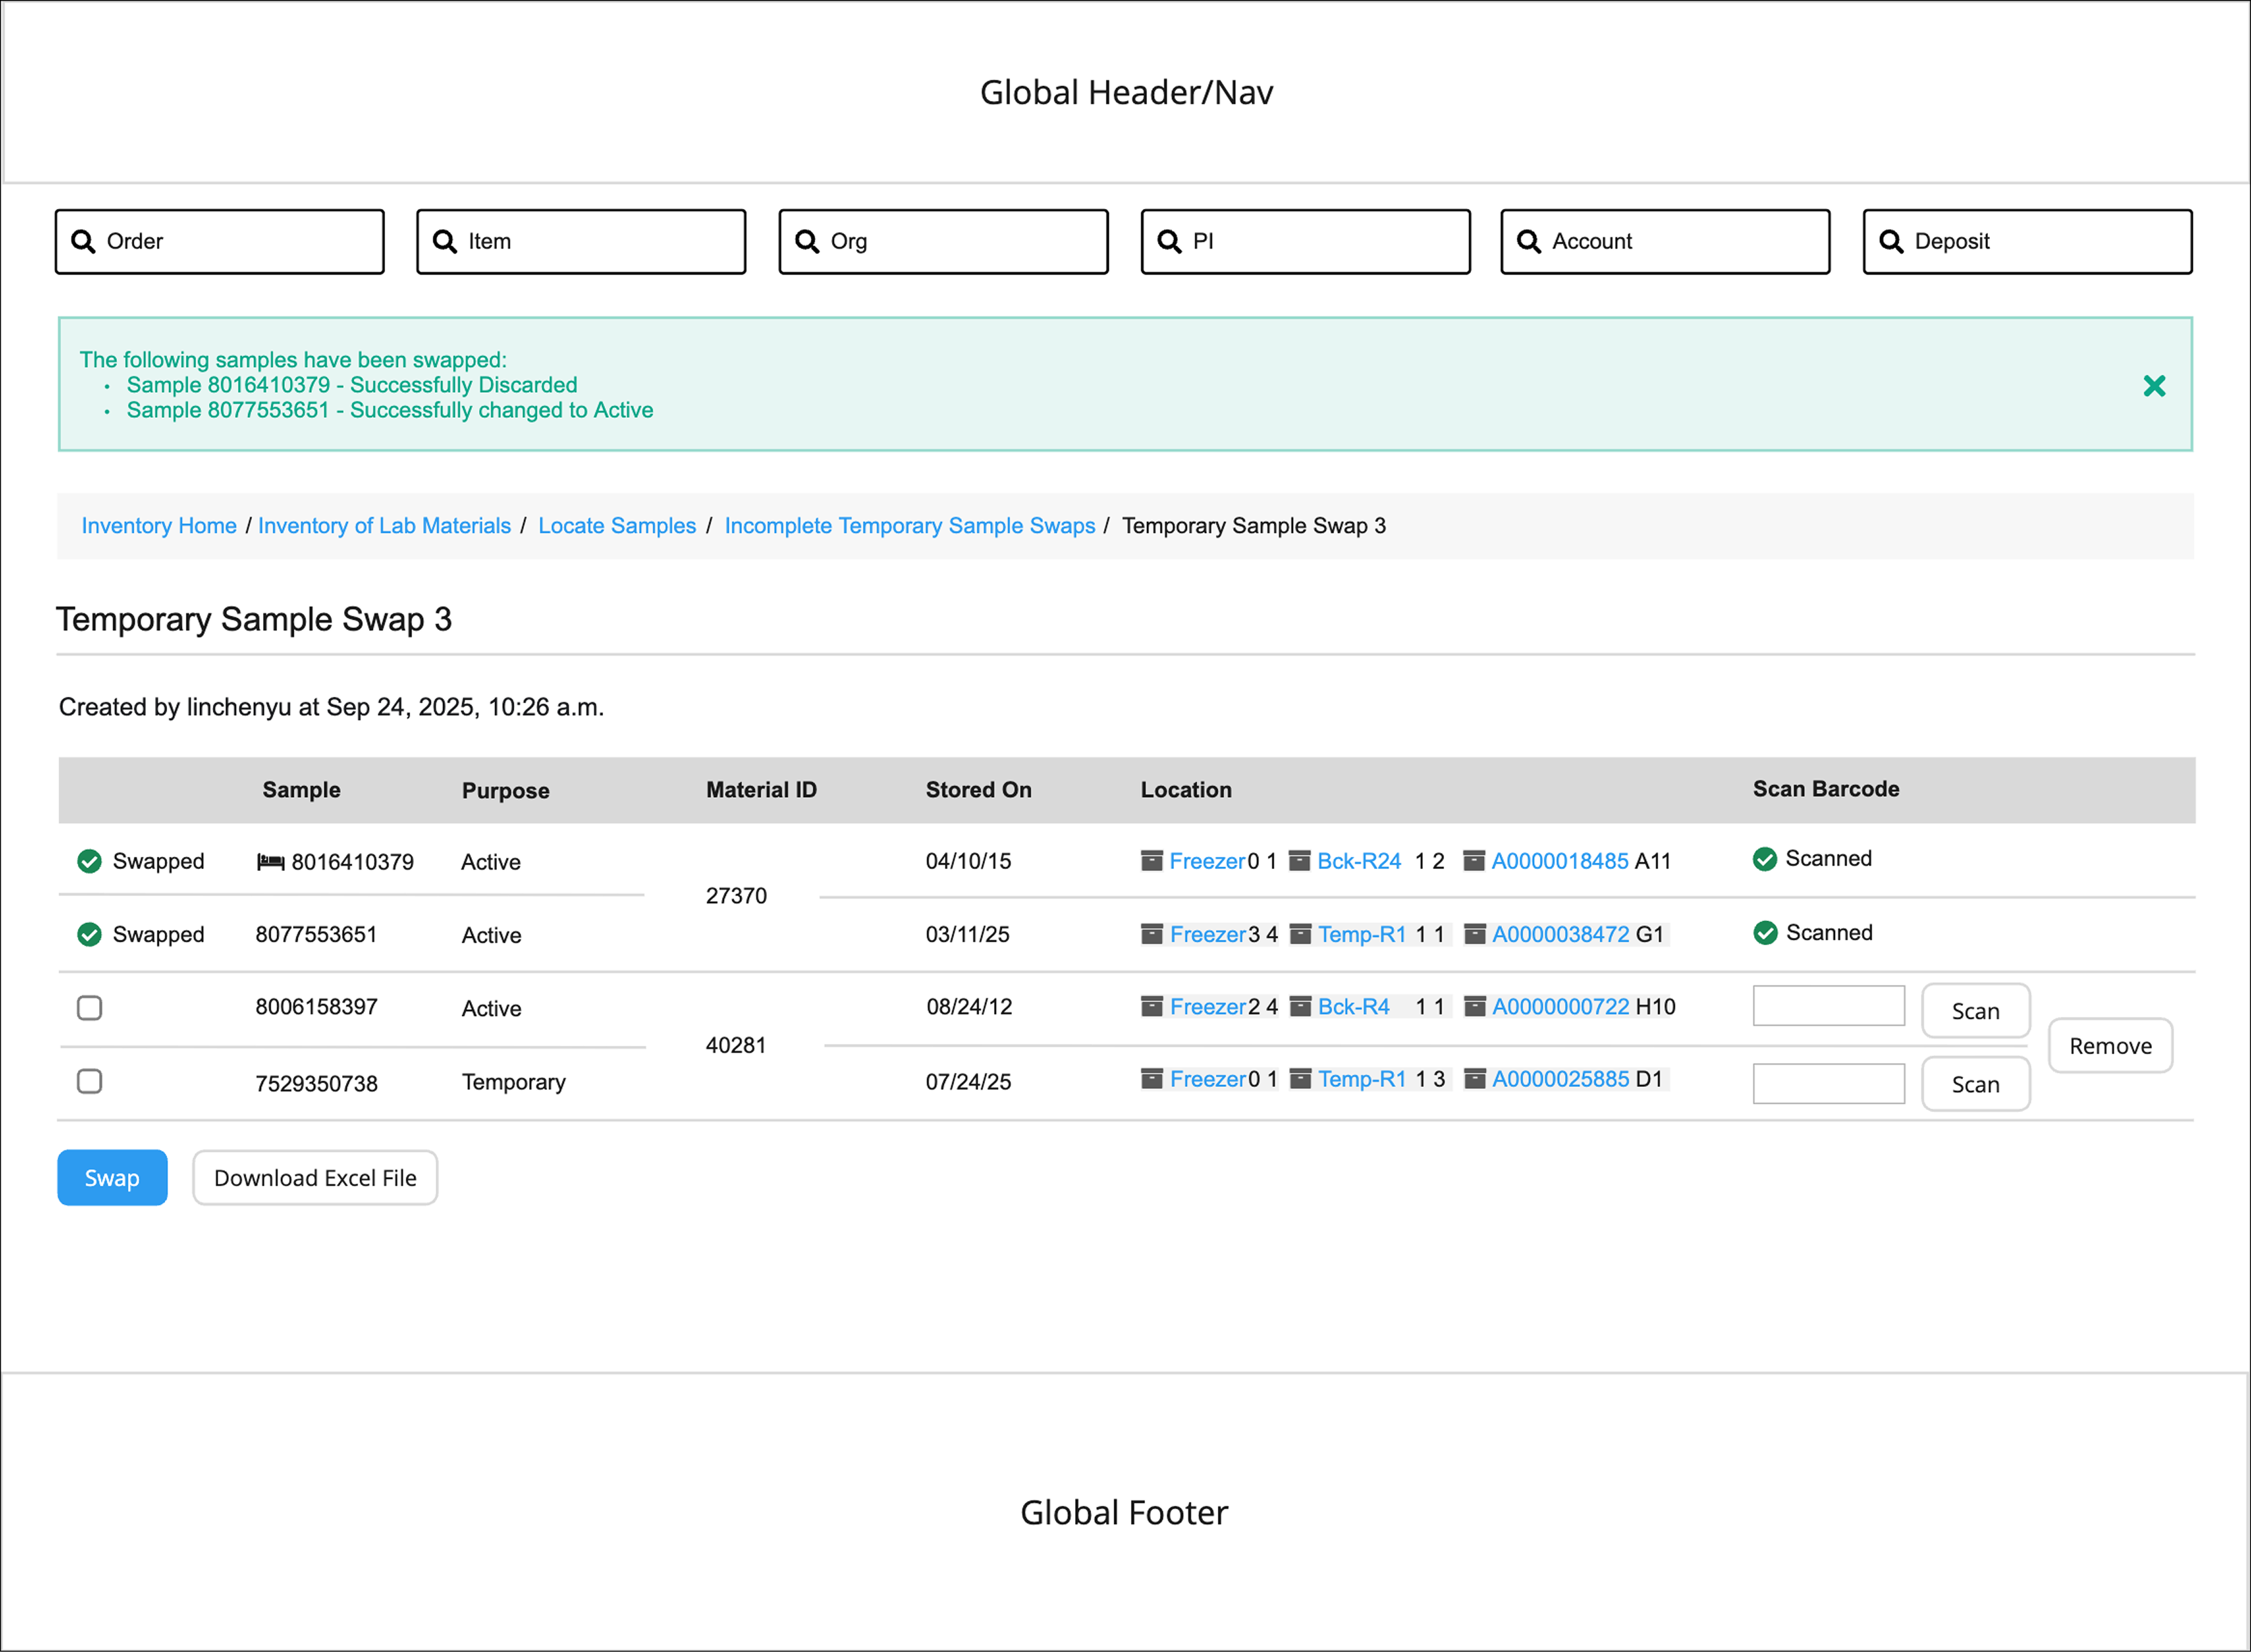Click the box icon before Bck-R24

click(x=1299, y=861)
